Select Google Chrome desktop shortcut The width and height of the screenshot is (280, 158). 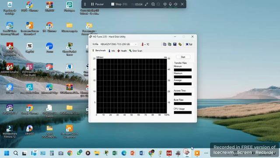point(30,109)
